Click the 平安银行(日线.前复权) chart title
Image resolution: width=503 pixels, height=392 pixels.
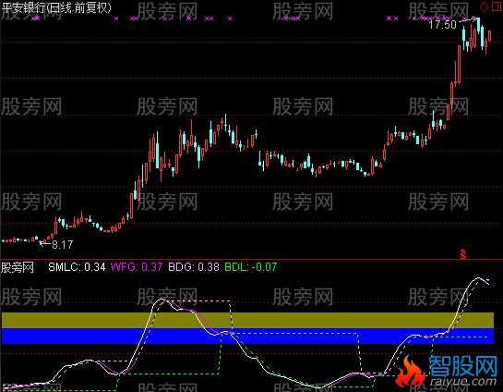[x=56, y=8]
